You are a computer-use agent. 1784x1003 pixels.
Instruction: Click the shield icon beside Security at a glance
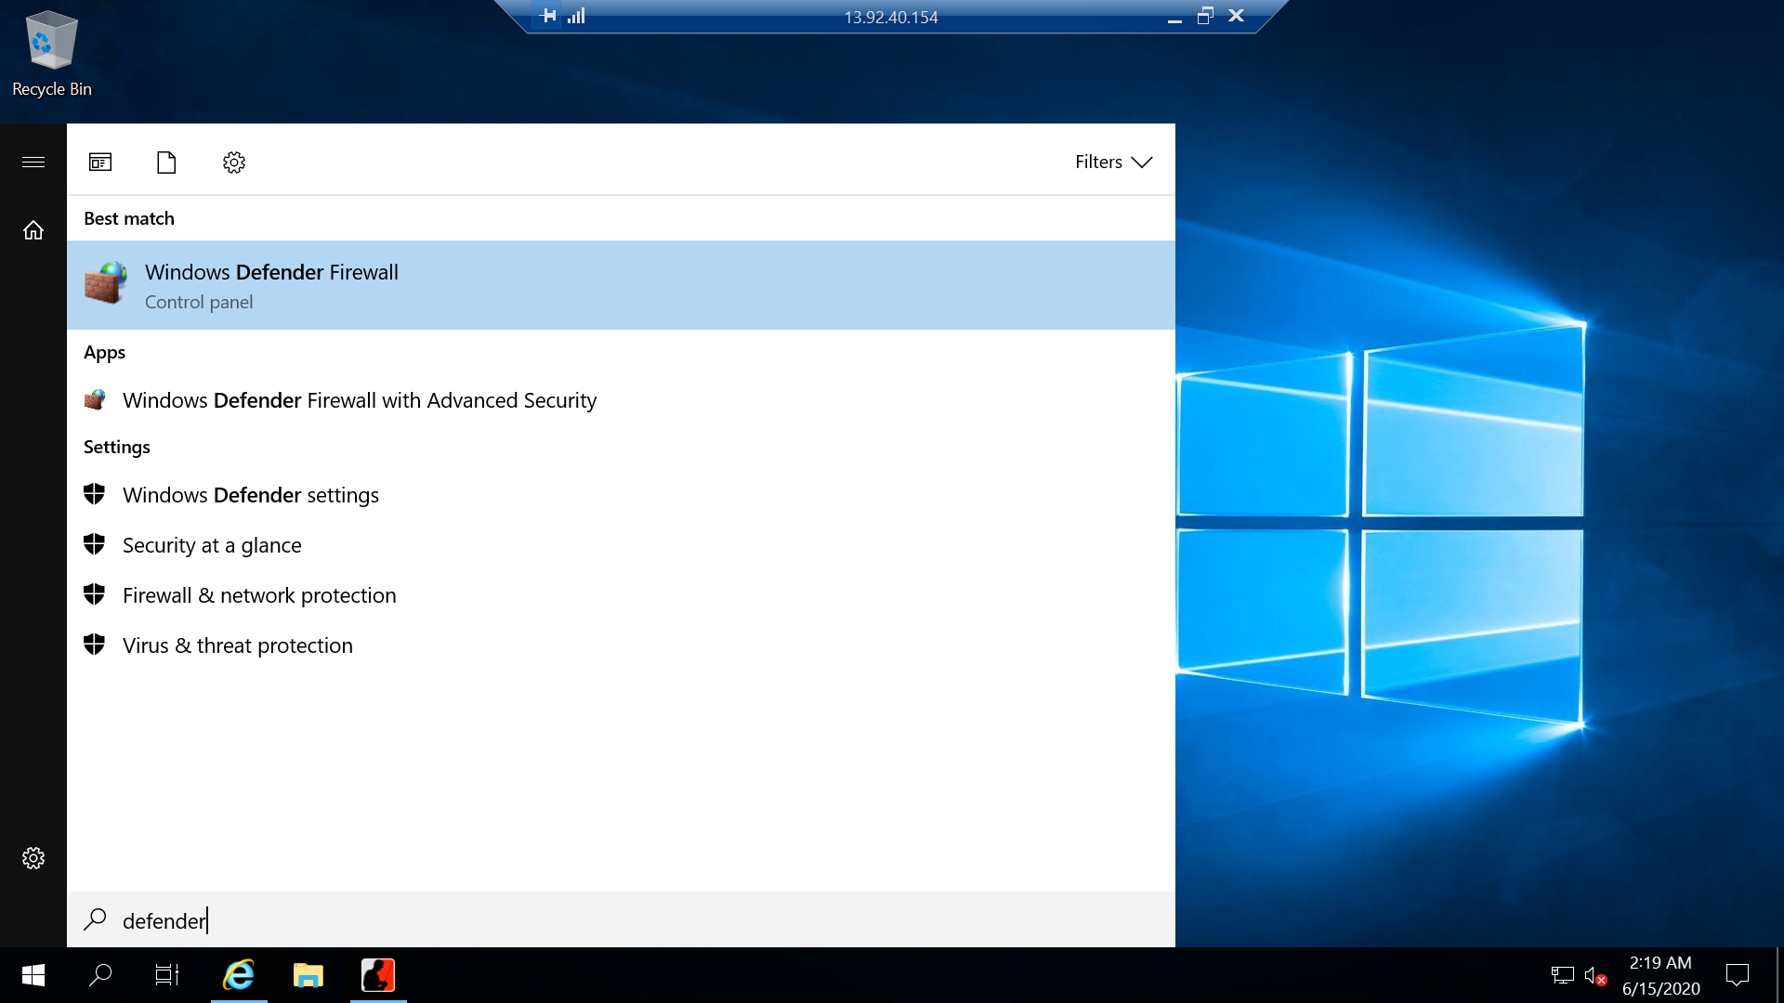click(94, 544)
